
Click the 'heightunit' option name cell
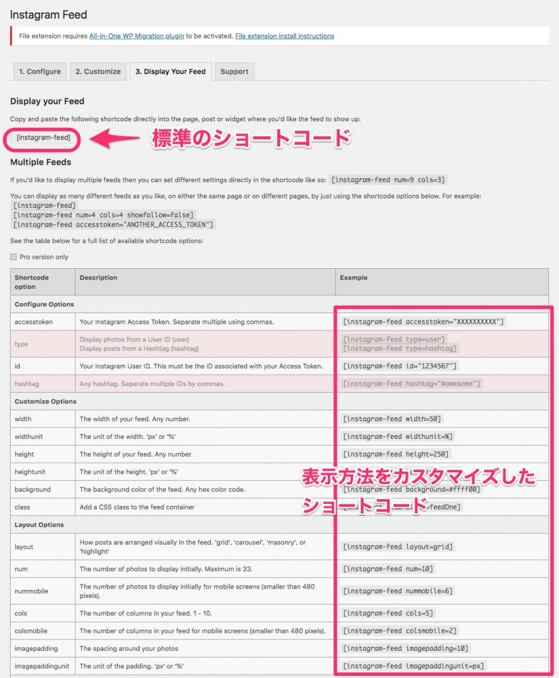point(43,471)
